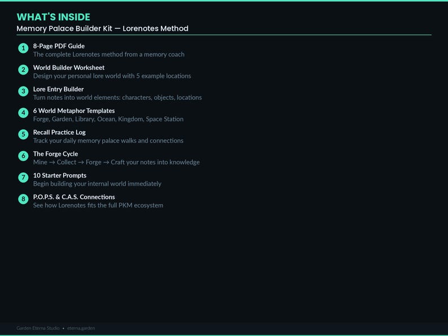Click "The Forge Cycle" title
Screen dimensions: 448x336
pyautogui.click(x=55, y=154)
